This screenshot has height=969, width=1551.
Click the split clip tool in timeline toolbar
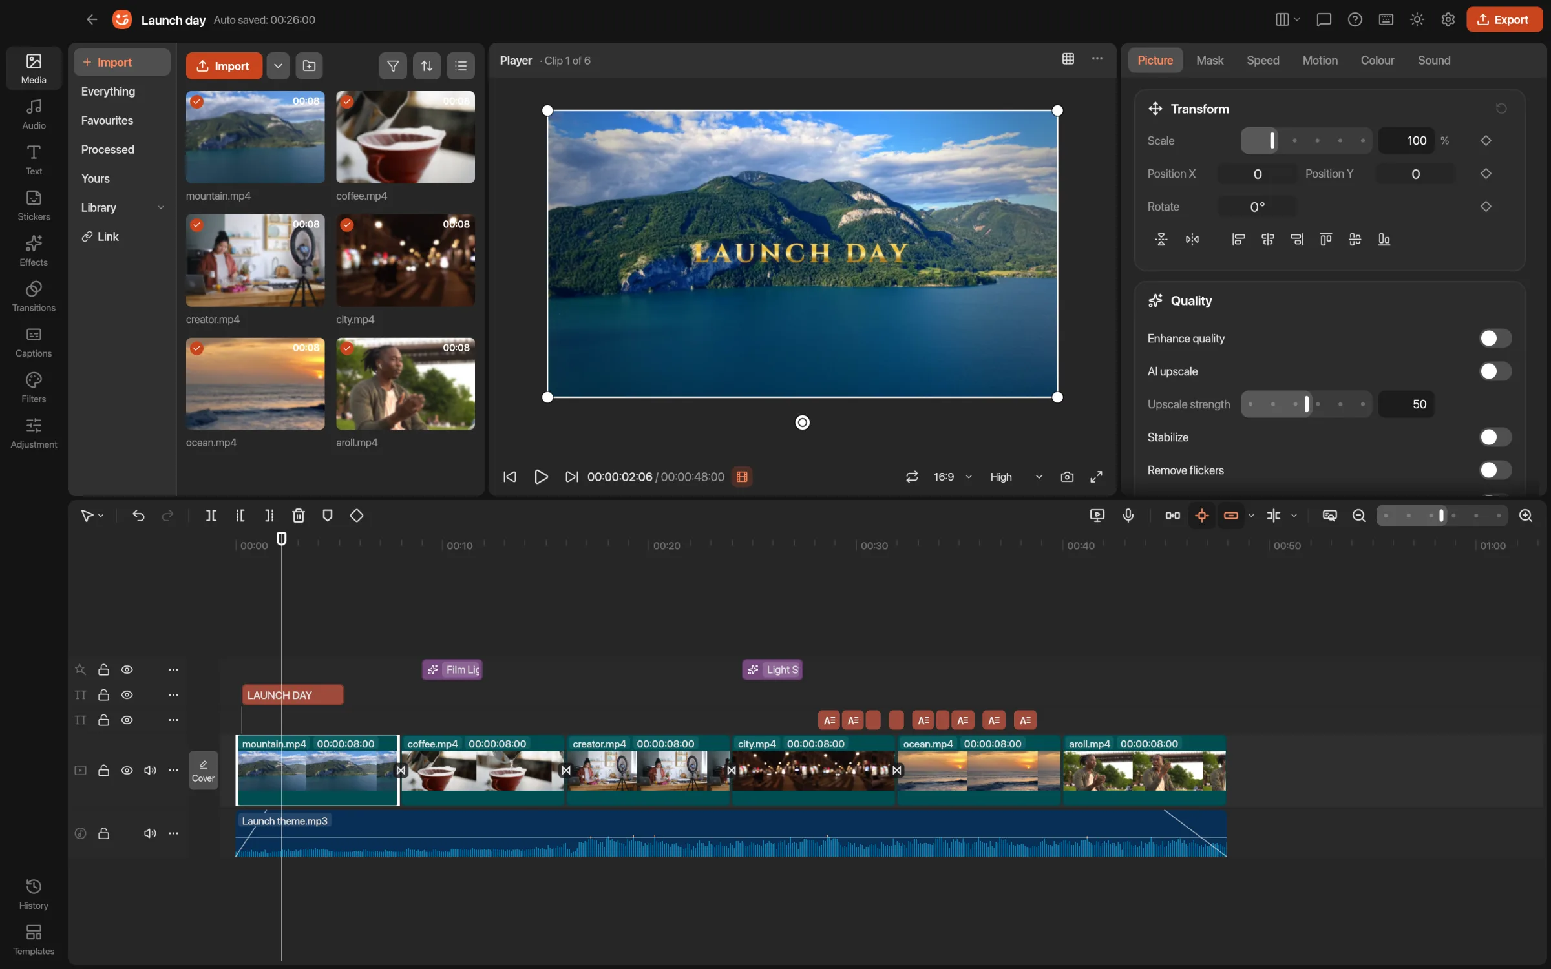(211, 516)
